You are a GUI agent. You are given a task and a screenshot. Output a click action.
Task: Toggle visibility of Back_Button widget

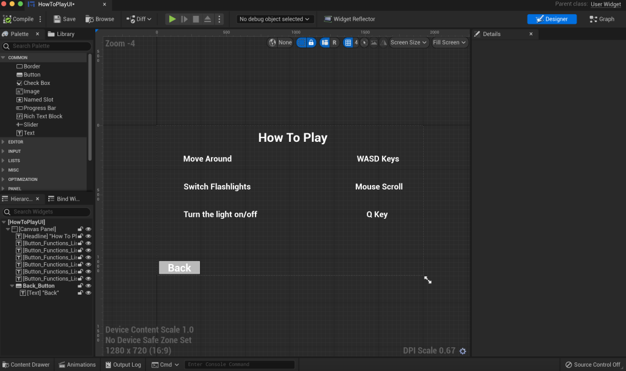[89, 286]
